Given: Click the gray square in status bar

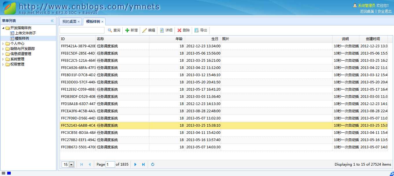Looking at the screenshot, I should pyautogui.click(x=3, y=173).
